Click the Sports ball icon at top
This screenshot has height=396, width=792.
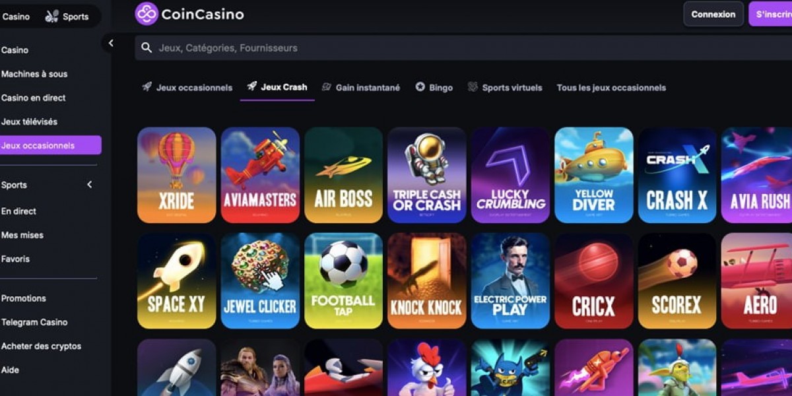click(51, 16)
